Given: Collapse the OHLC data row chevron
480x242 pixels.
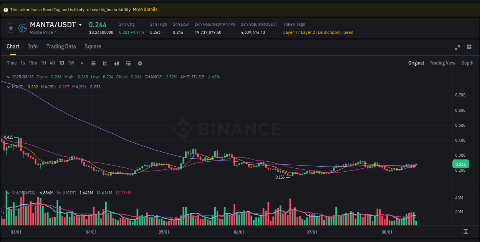Looking at the screenshot, I should (x=8, y=77).
